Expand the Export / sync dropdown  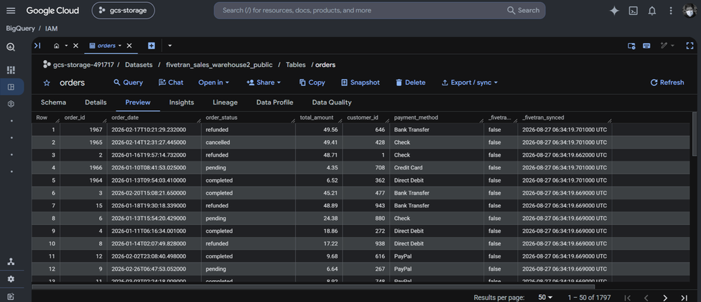(470, 83)
